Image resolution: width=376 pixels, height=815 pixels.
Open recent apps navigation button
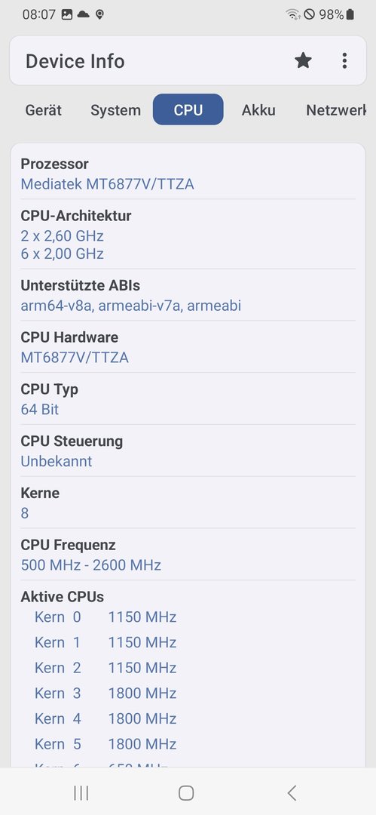coord(81,792)
